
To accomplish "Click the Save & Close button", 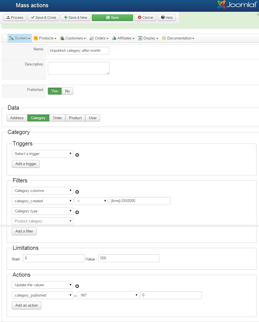I will click(x=44, y=18).
